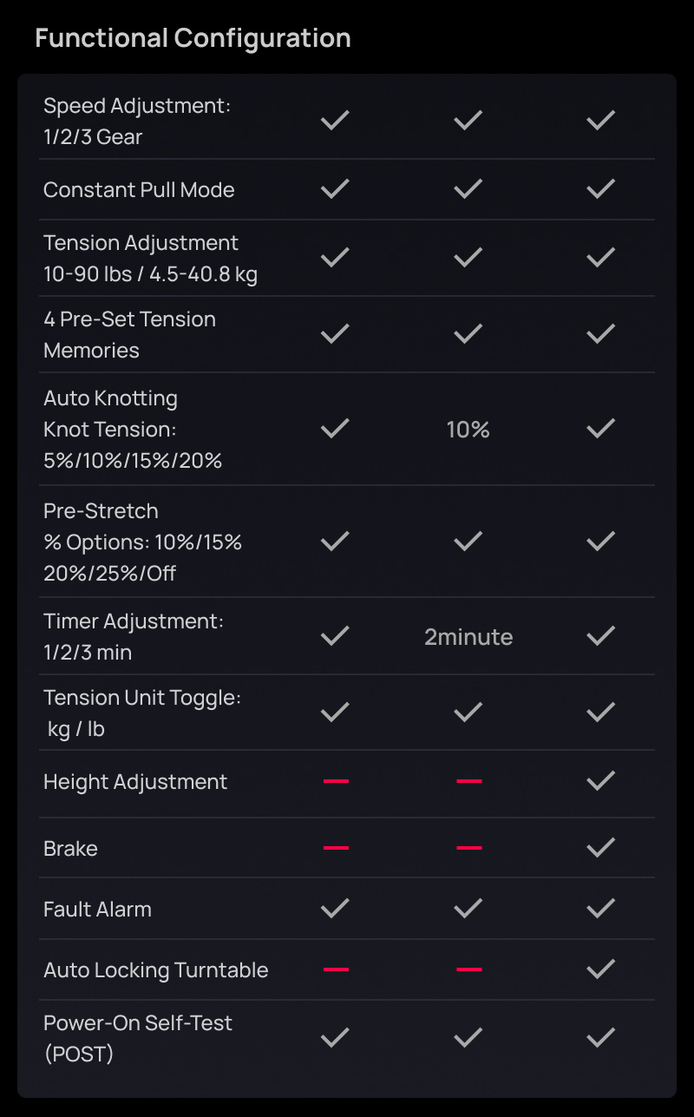Click first red dash in Height Adjustment row
694x1117 pixels.
pos(336,781)
